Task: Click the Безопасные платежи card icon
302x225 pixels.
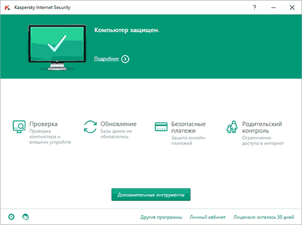Action: [161, 127]
